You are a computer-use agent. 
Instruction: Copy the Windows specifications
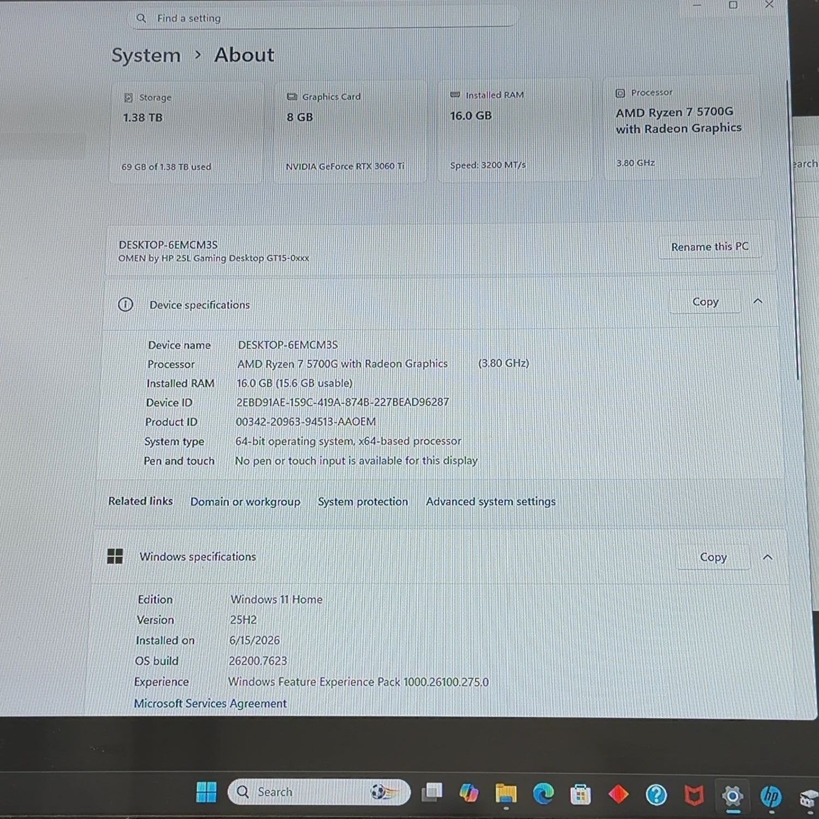[x=713, y=557]
